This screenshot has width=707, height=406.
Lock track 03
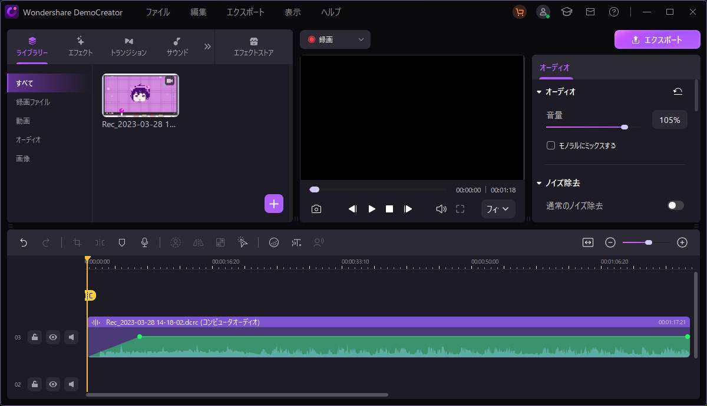point(35,337)
